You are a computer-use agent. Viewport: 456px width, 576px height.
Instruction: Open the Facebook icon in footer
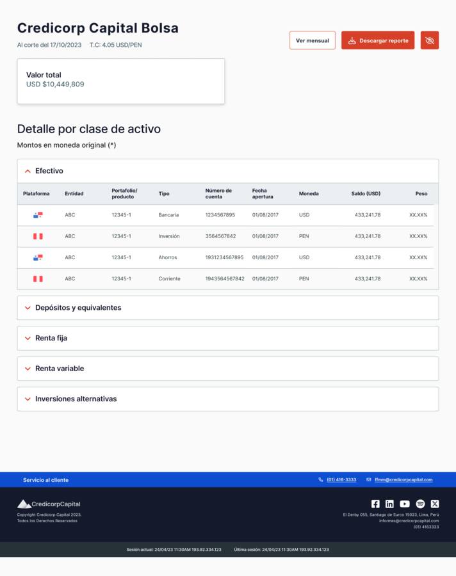(x=375, y=504)
